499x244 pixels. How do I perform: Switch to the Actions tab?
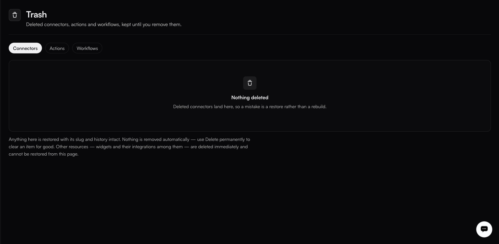pyautogui.click(x=57, y=48)
